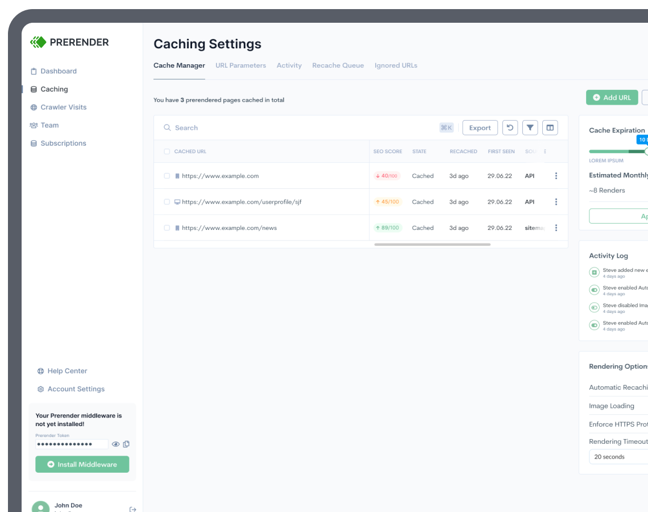This screenshot has width=648, height=512.
Task: Click the John Doe avatar
Action: click(40, 507)
